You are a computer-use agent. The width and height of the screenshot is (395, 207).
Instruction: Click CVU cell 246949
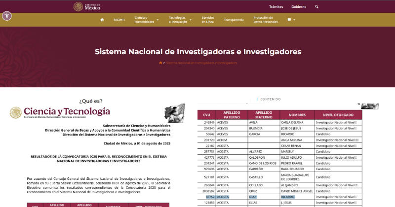point(209,123)
